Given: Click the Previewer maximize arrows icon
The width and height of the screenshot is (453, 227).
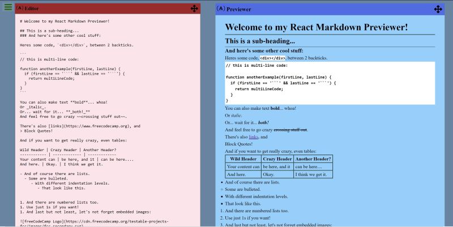Looking at the screenshot, I should [x=438, y=9].
